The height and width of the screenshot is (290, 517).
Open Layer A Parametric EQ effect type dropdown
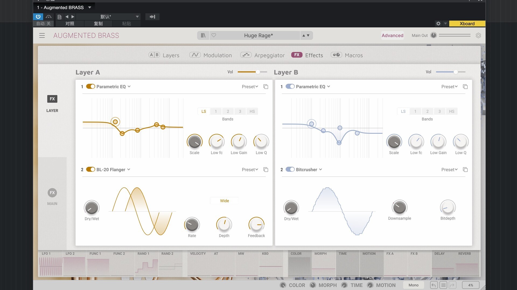113,86
